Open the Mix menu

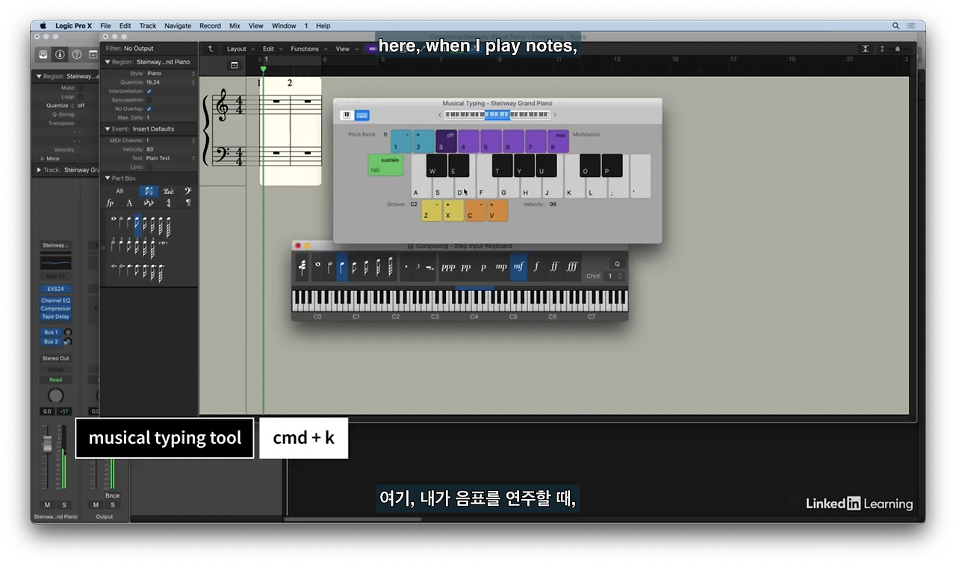point(235,25)
